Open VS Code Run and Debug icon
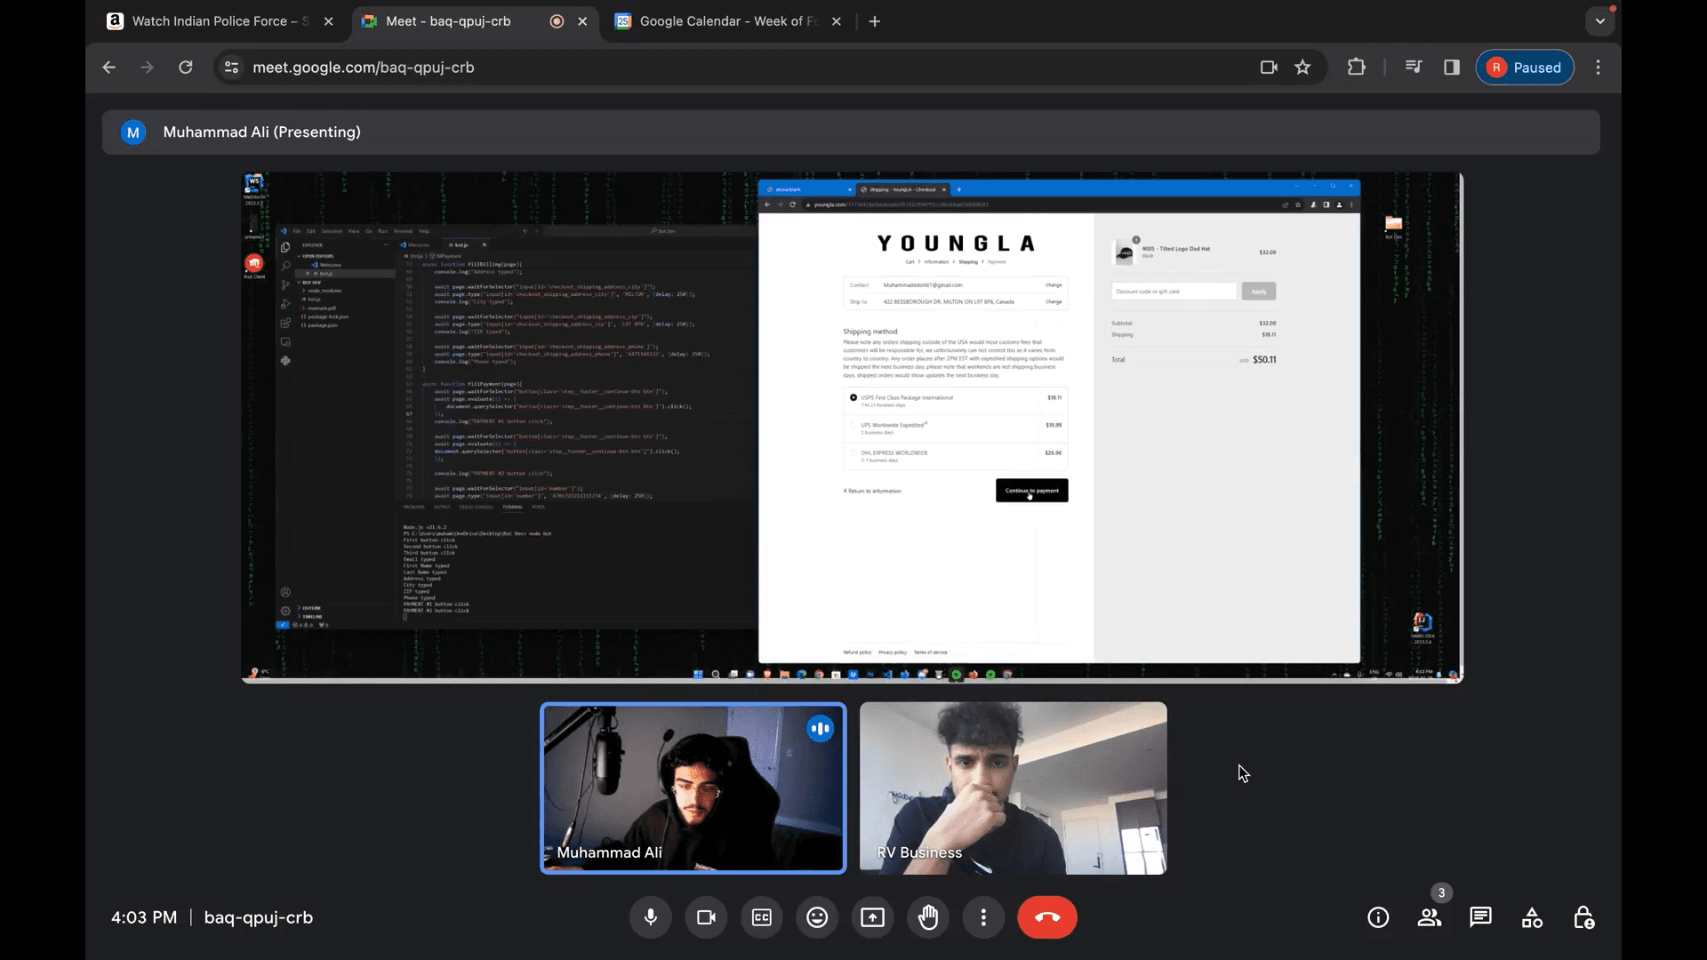This screenshot has height=960, width=1707. [x=285, y=304]
